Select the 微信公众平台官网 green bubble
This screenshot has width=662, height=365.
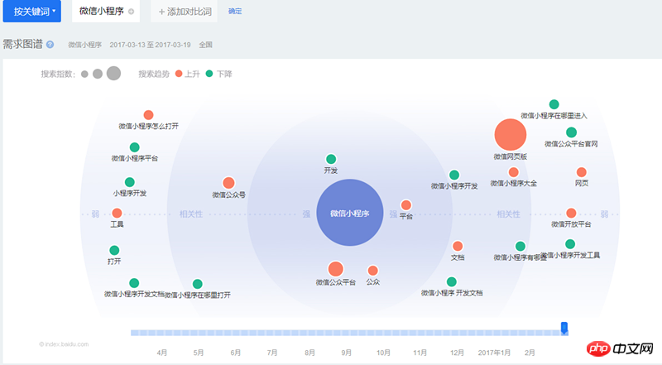point(571,132)
